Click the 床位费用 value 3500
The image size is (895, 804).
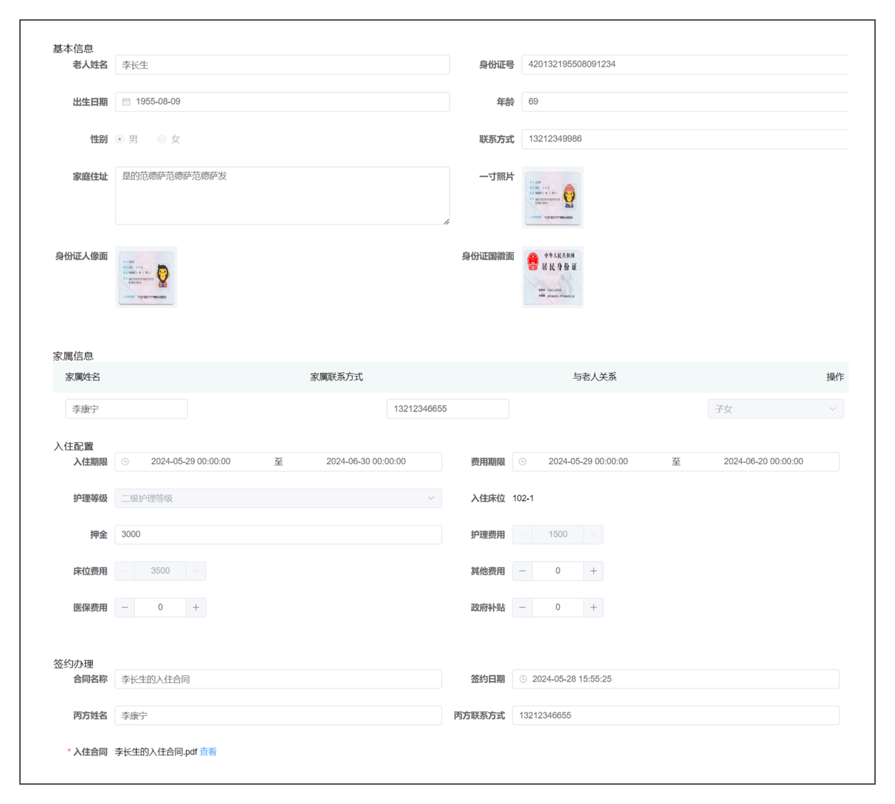tap(160, 571)
